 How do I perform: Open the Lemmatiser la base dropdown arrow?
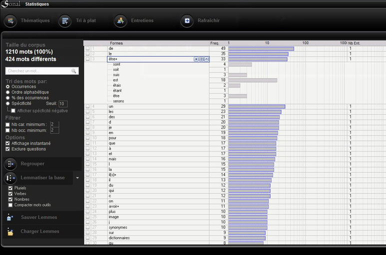77,178
